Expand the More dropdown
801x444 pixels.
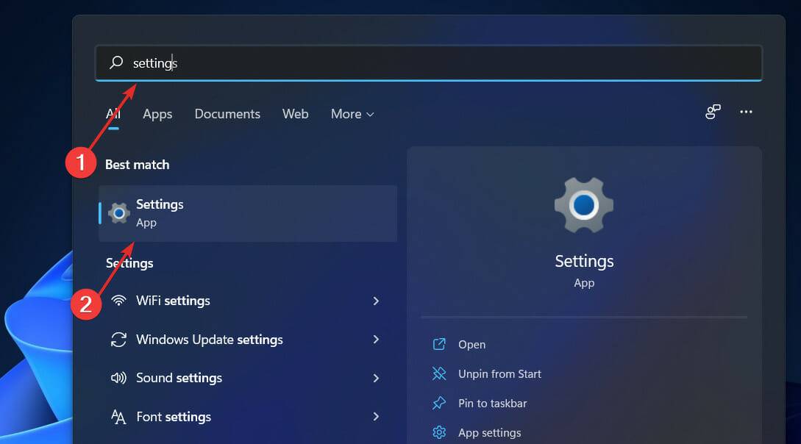click(x=352, y=114)
